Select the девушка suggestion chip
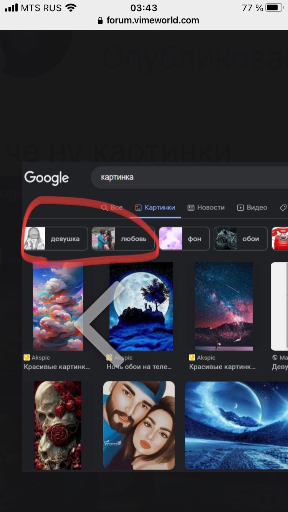The height and width of the screenshot is (512, 288). [x=56, y=239]
